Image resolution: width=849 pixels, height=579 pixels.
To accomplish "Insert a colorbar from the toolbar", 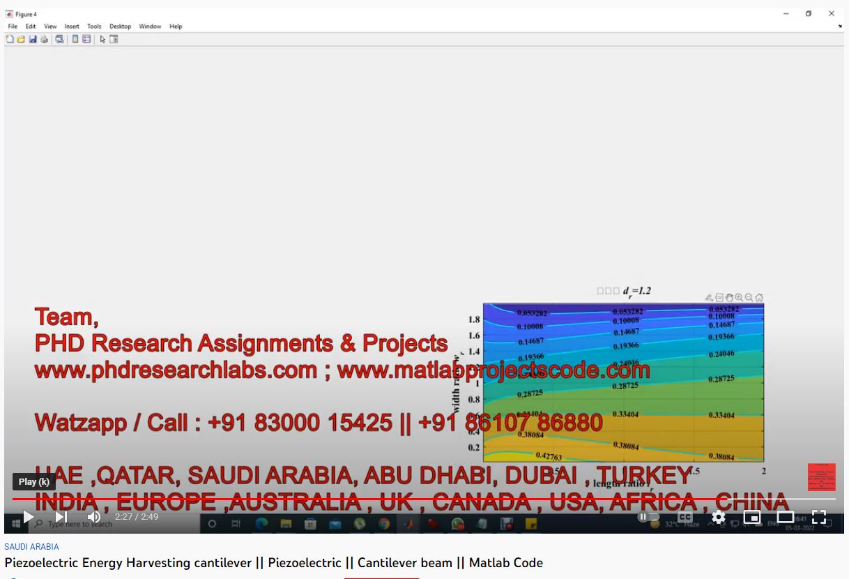I will click(x=75, y=39).
